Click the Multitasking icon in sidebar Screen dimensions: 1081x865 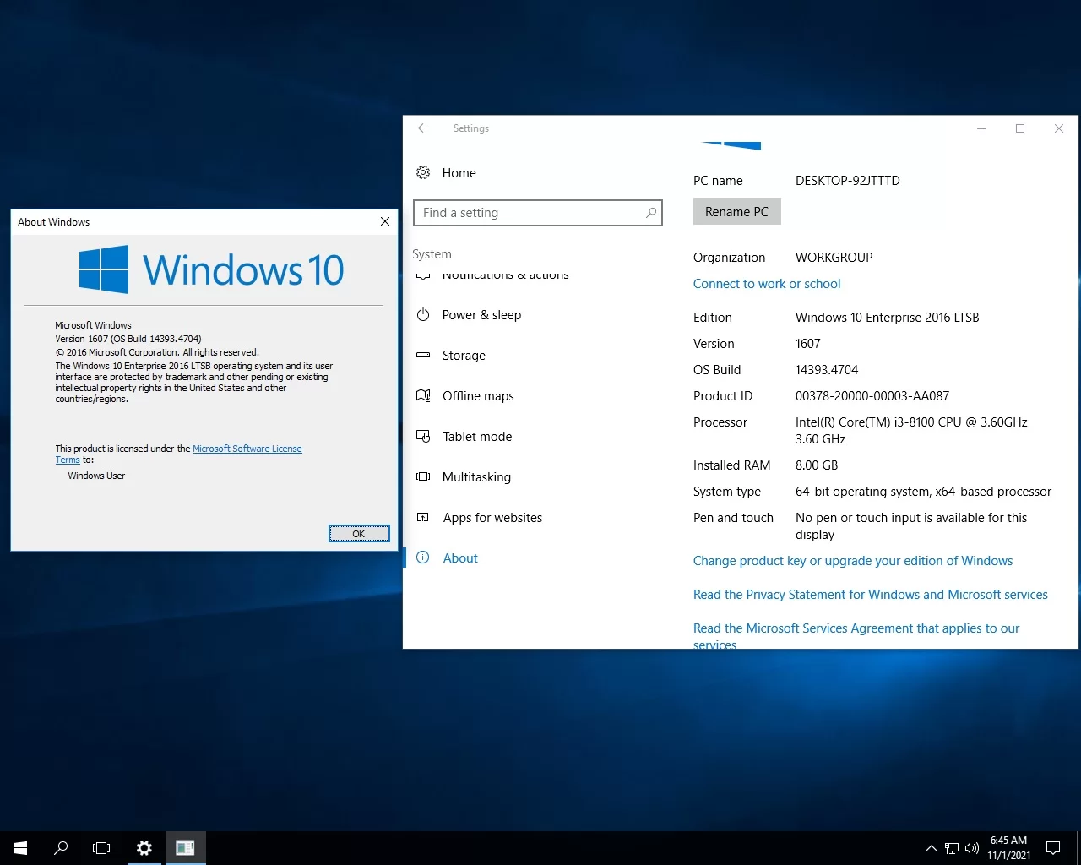click(423, 477)
